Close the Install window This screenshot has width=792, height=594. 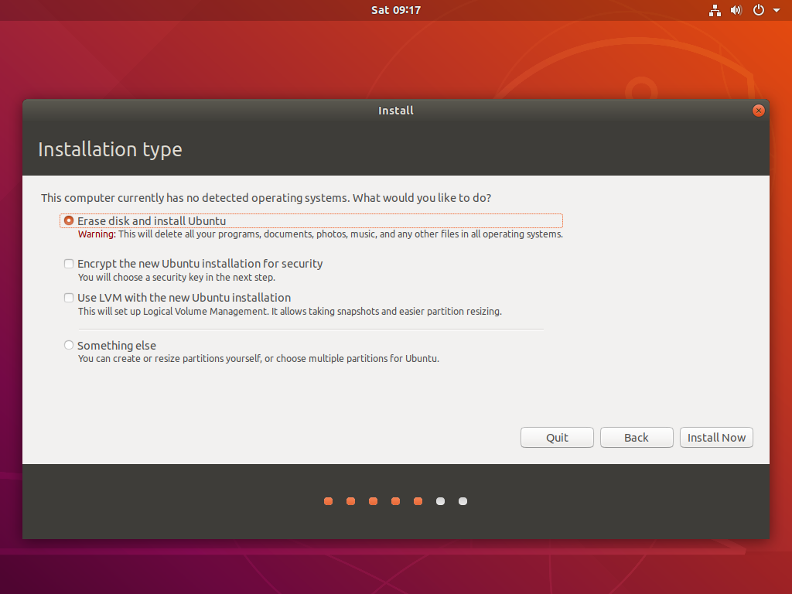click(759, 111)
